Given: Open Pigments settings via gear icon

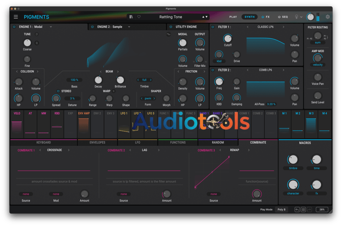Looking at the screenshot, I should pyautogui.click(x=327, y=17).
